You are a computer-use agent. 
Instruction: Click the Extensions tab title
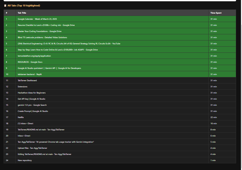[x=23, y=87]
